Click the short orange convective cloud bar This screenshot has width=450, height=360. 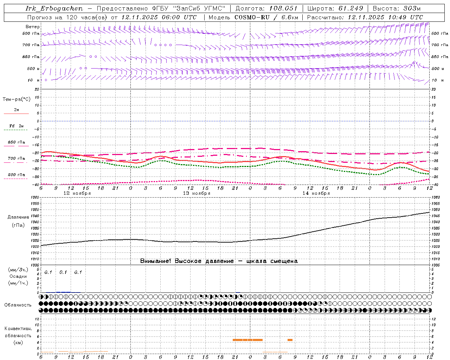click(x=290, y=340)
